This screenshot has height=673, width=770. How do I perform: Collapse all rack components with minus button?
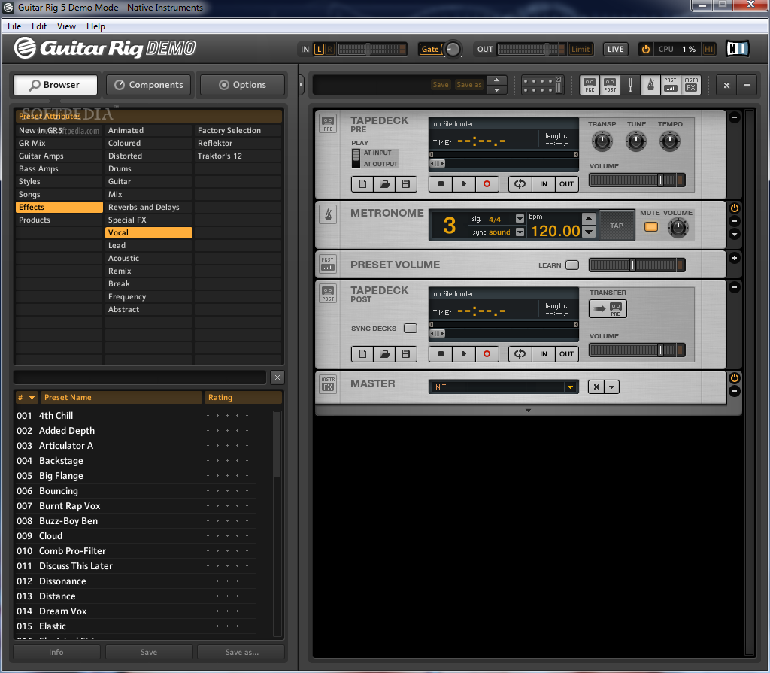tap(747, 85)
